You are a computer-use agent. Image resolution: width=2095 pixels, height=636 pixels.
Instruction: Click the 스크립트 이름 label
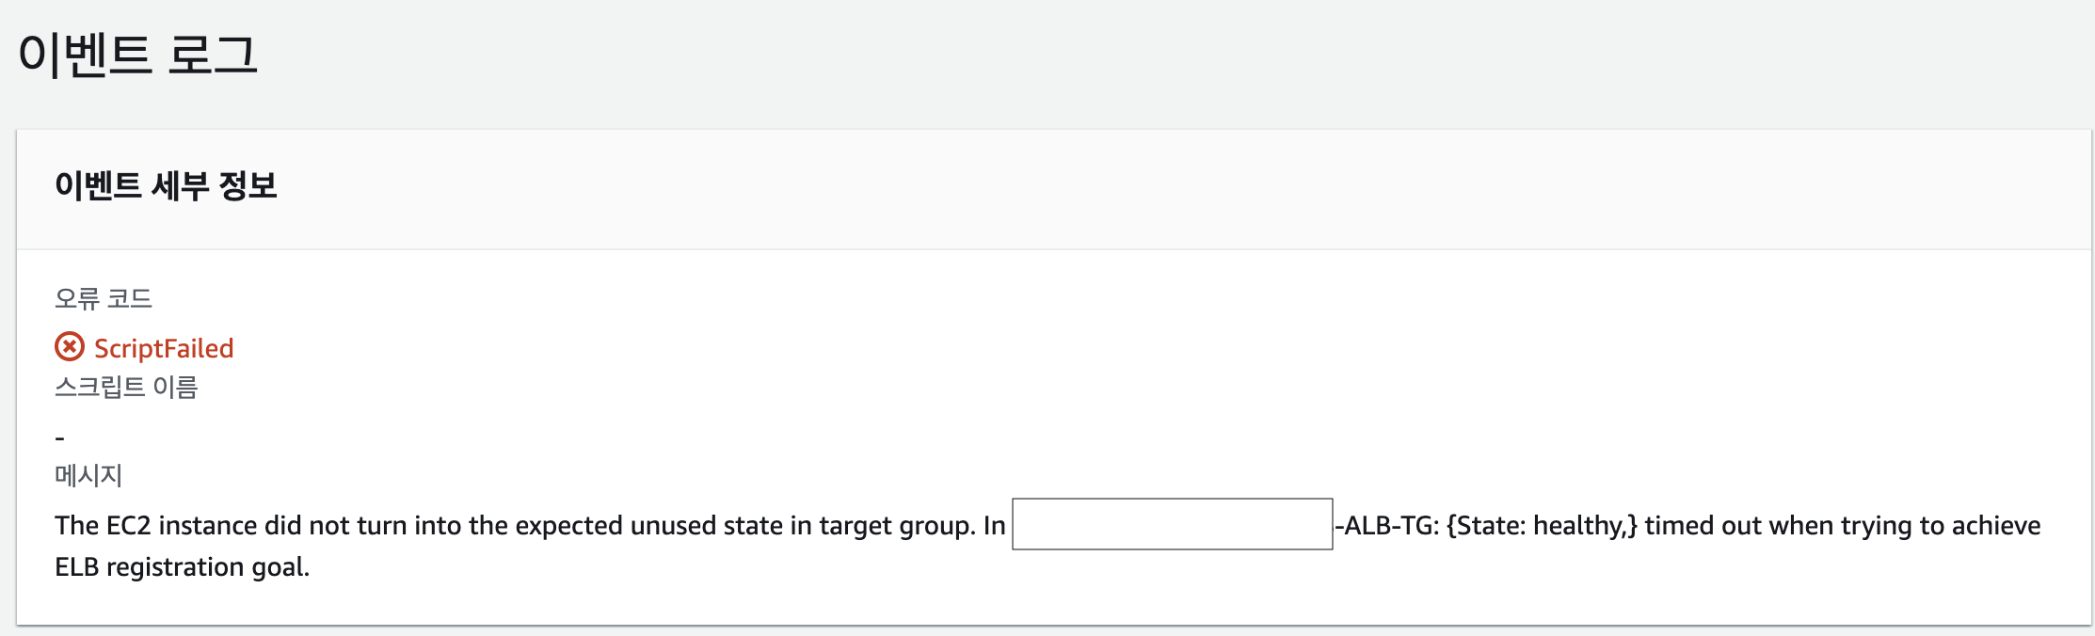tap(126, 387)
